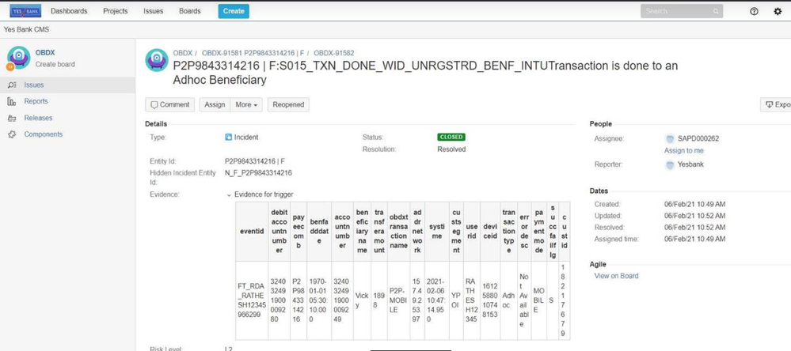Click the Issues sidebar search icon

pos(12,85)
